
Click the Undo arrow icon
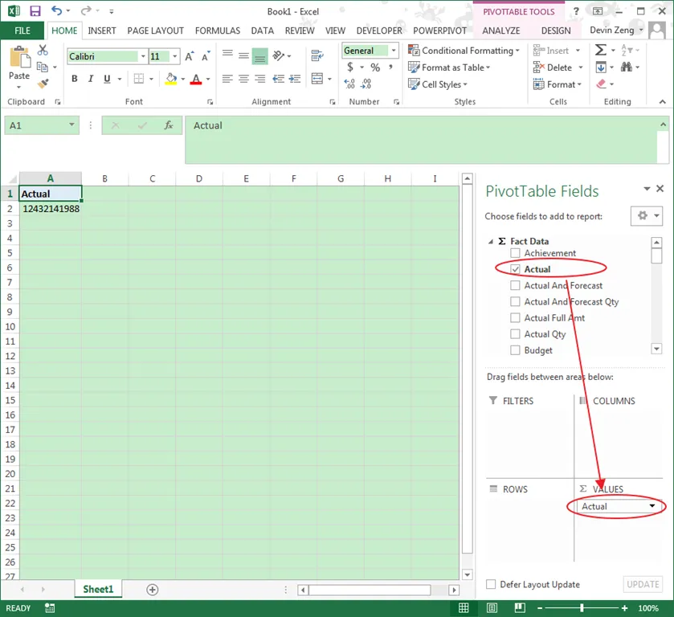pyautogui.click(x=57, y=10)
